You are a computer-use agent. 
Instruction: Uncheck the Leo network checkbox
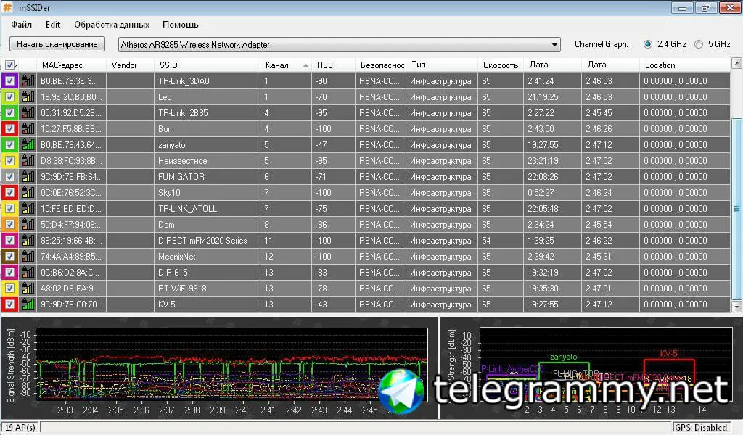click(x=9, y=97)
